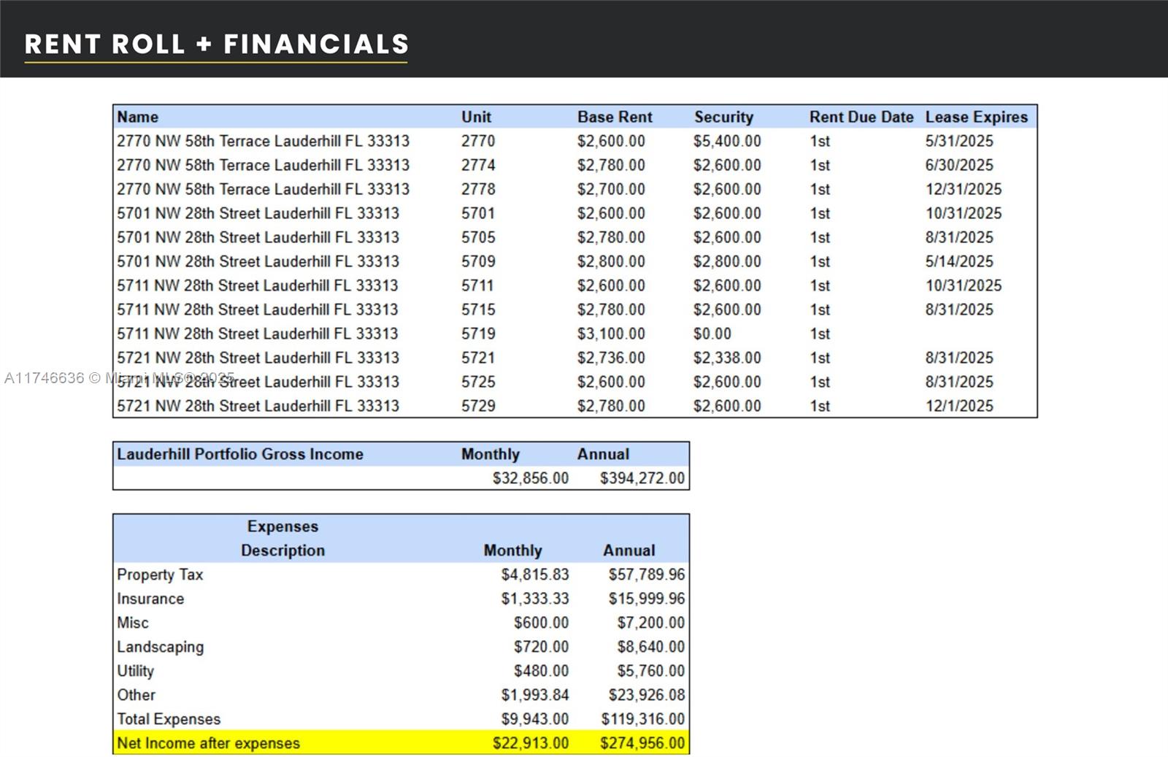
Task: Click monthly gross income $32,856.00
Action: [x=530, y=478]
